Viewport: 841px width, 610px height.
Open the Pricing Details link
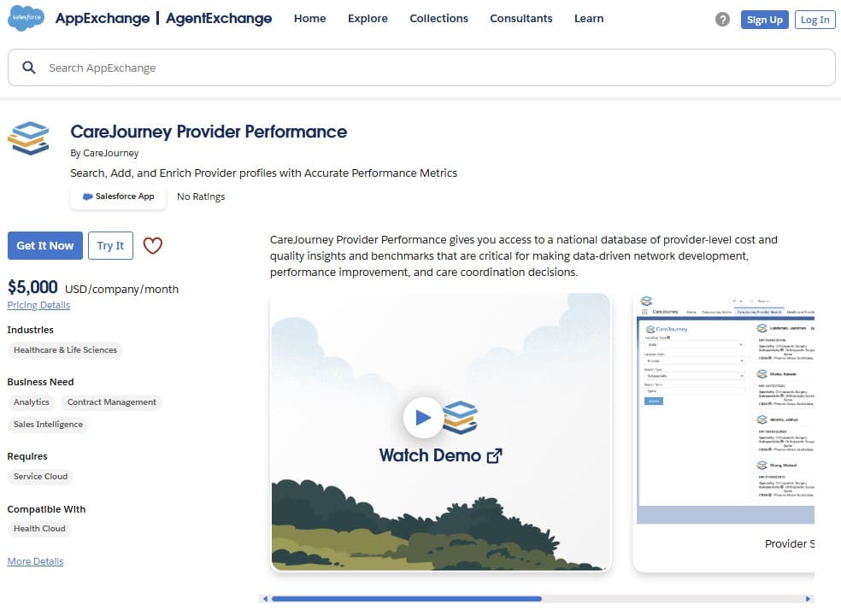pos(38,305)
